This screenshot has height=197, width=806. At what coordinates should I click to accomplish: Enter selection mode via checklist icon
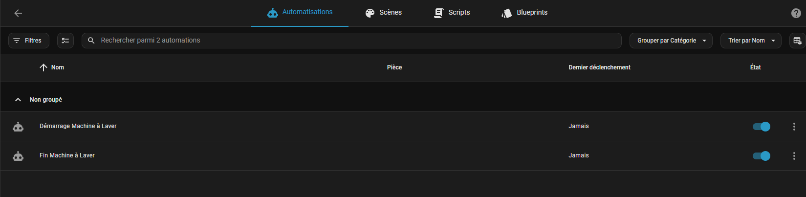pyautogui.click(x=65, y=41)
